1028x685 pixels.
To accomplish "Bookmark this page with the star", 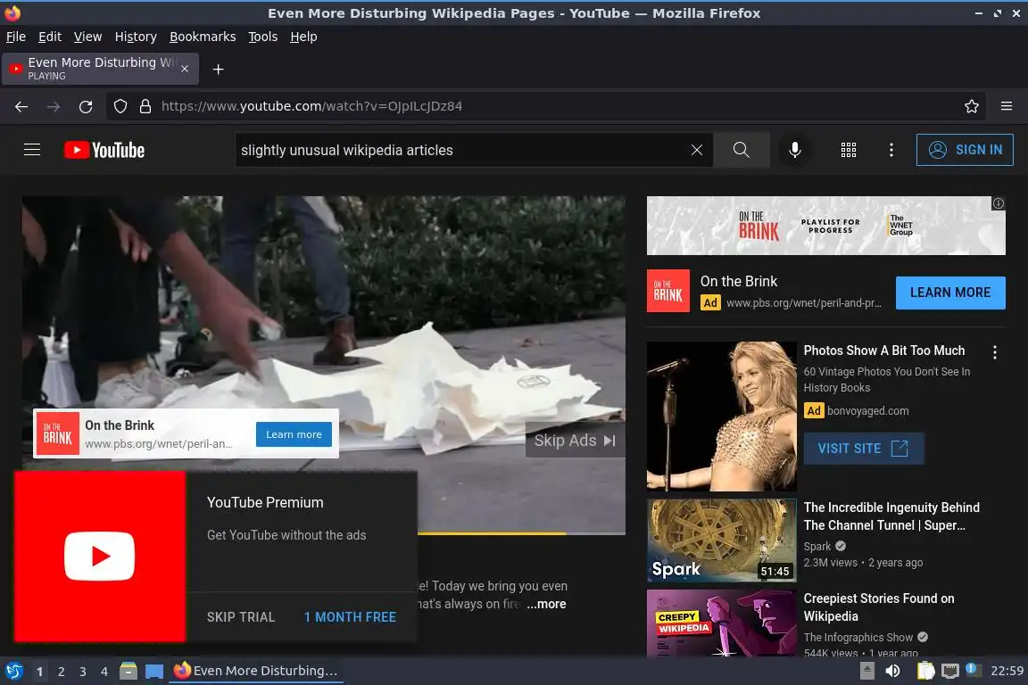I will click(972, 106).
